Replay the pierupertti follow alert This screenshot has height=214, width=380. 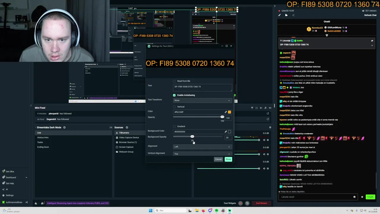(268, 114)
